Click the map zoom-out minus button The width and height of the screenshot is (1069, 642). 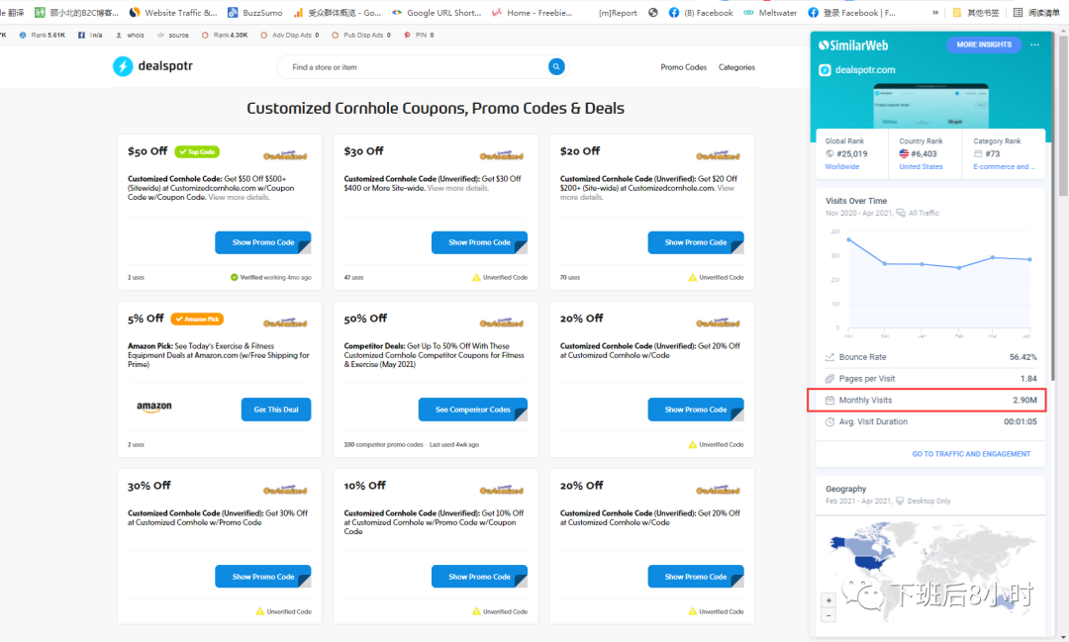click(828, 615)
